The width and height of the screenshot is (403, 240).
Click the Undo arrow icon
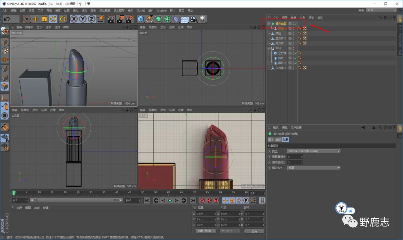6,19
